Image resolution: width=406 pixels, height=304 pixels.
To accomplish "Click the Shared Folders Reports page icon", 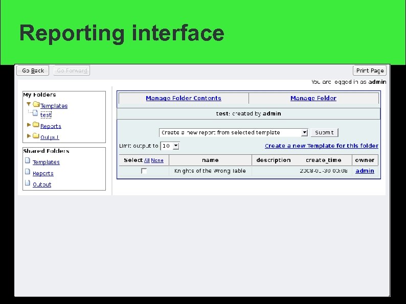I will pyautogui.click(x=28, y=172).
